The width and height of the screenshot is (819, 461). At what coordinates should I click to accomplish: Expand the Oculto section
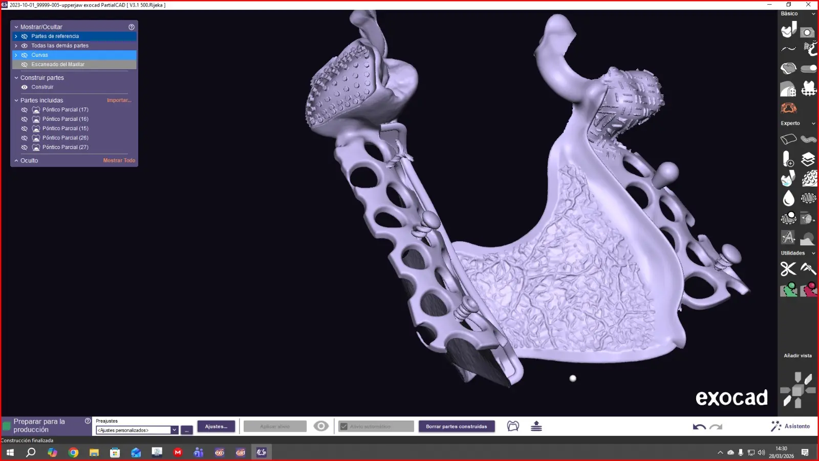(x=16, y=161)
